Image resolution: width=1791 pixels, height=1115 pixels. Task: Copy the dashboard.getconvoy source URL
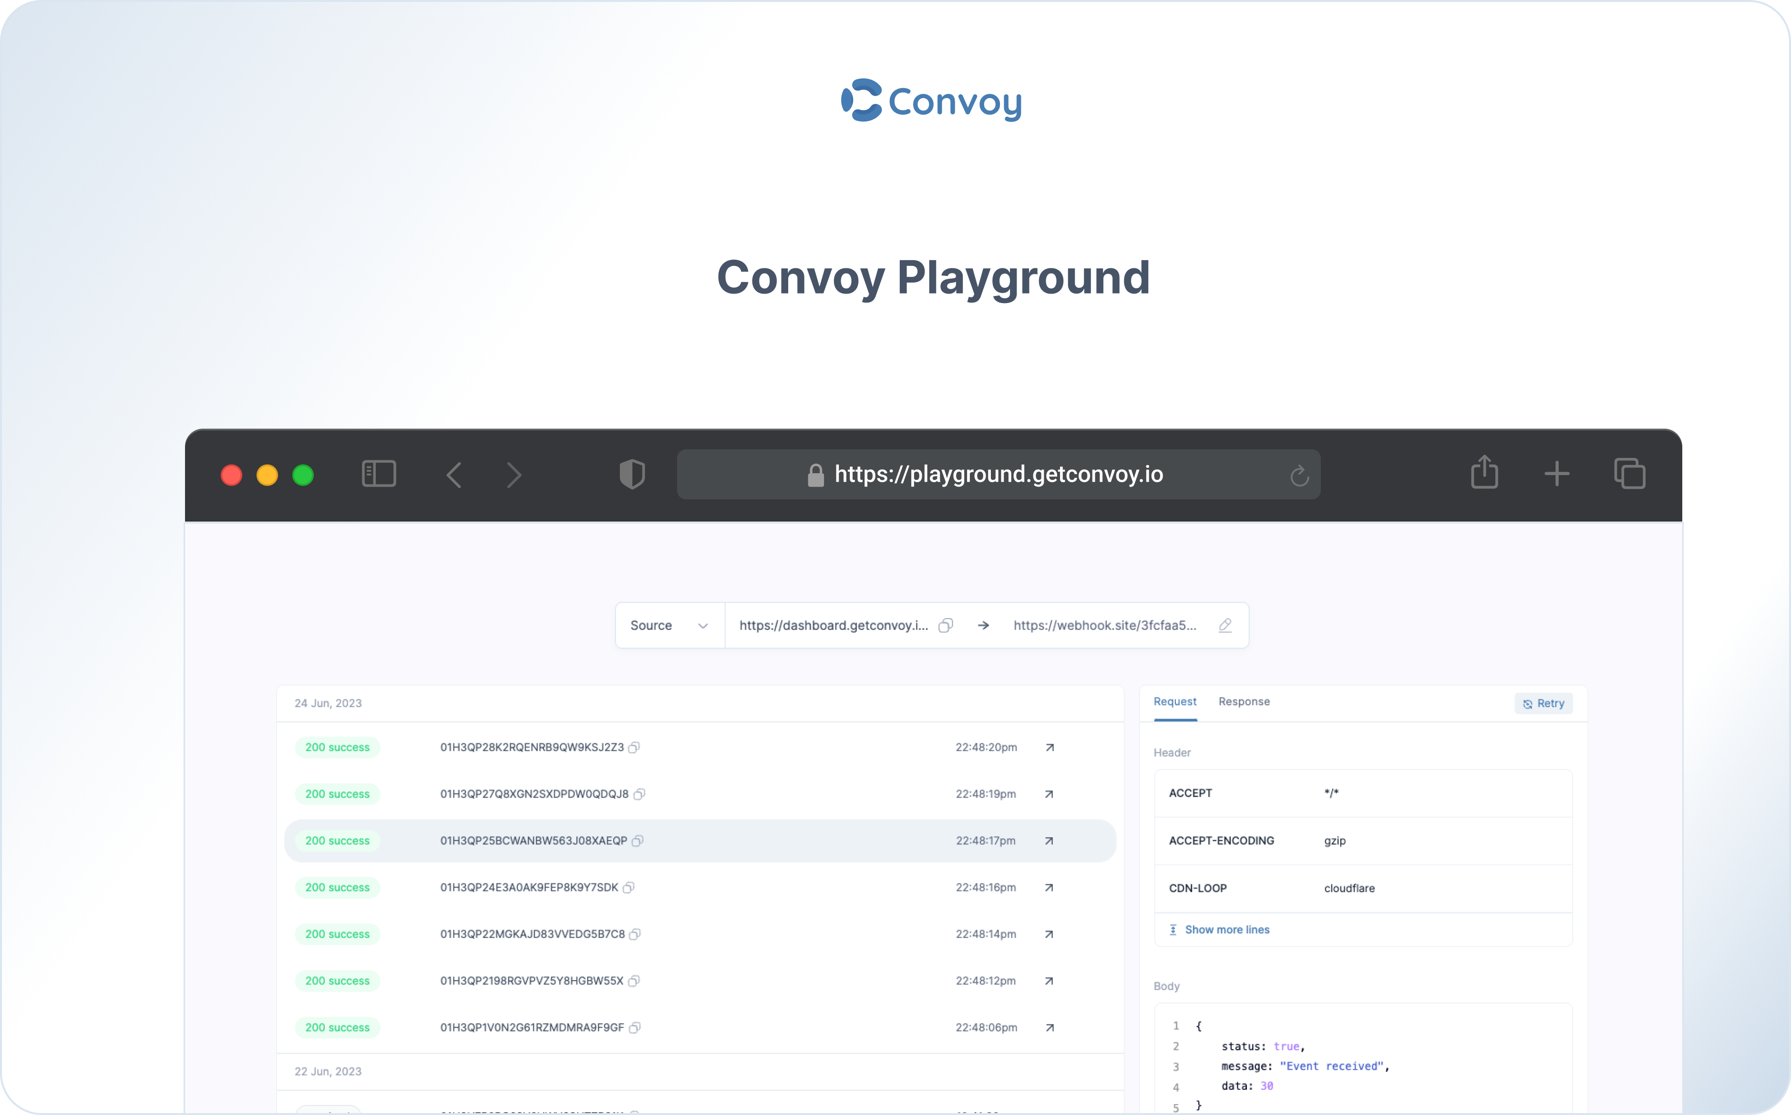point(945,625)
